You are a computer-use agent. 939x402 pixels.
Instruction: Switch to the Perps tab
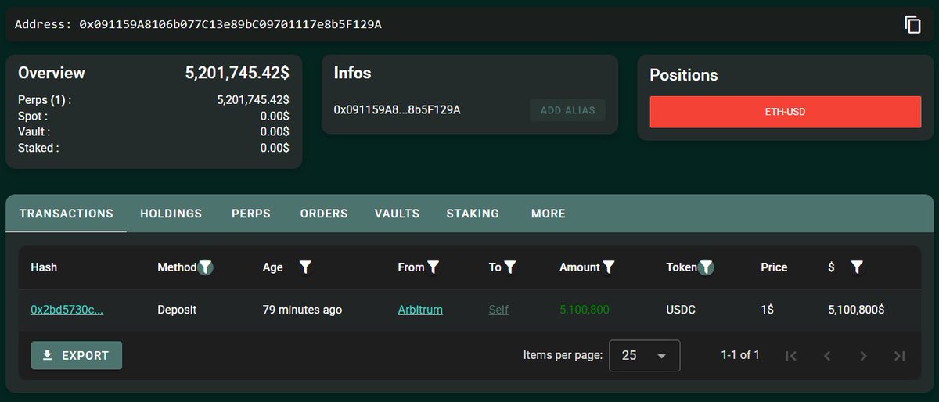coord(251,214)
